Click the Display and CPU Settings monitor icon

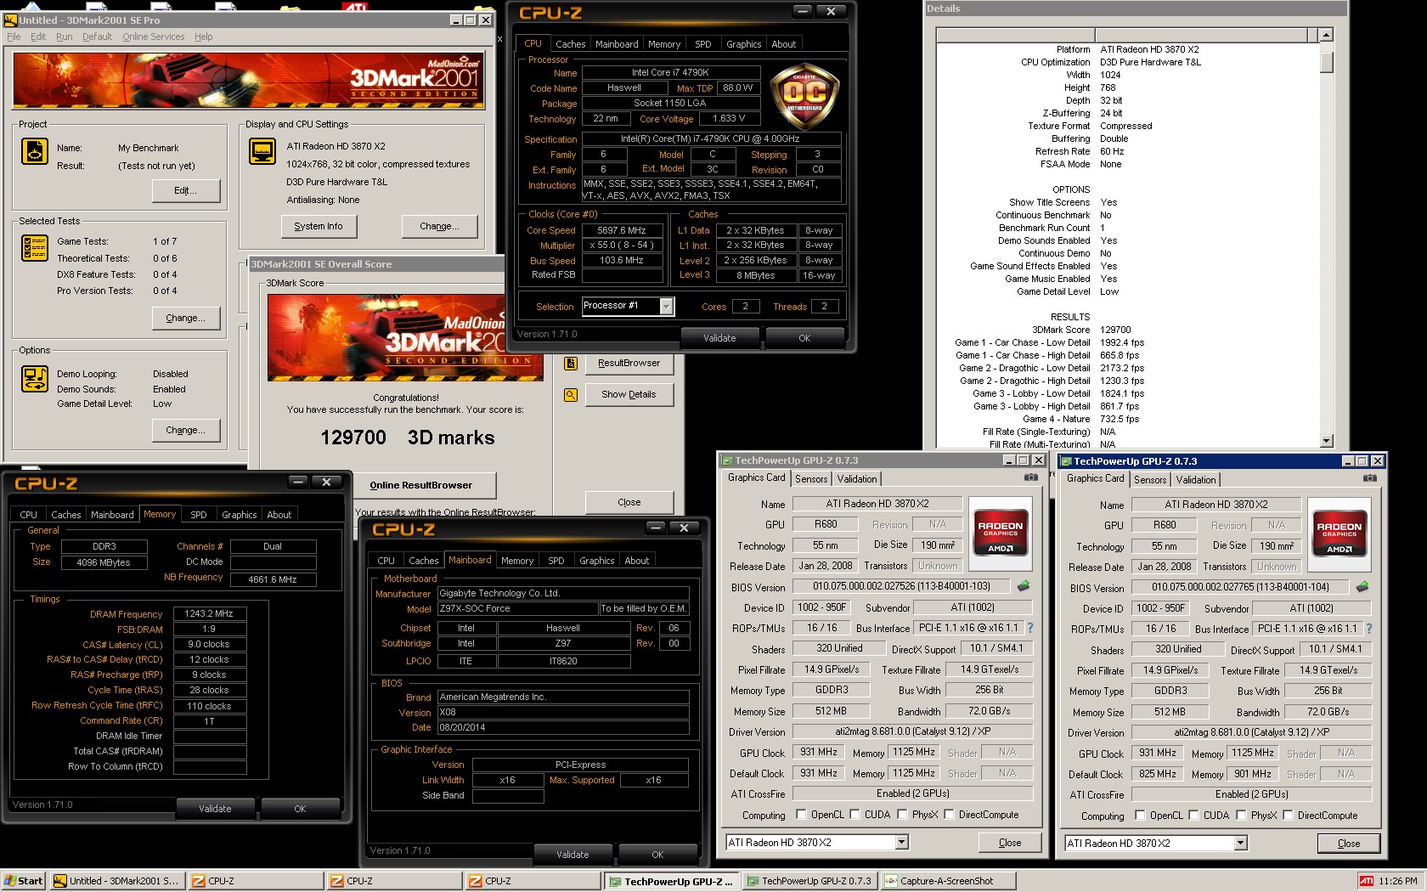262,152
